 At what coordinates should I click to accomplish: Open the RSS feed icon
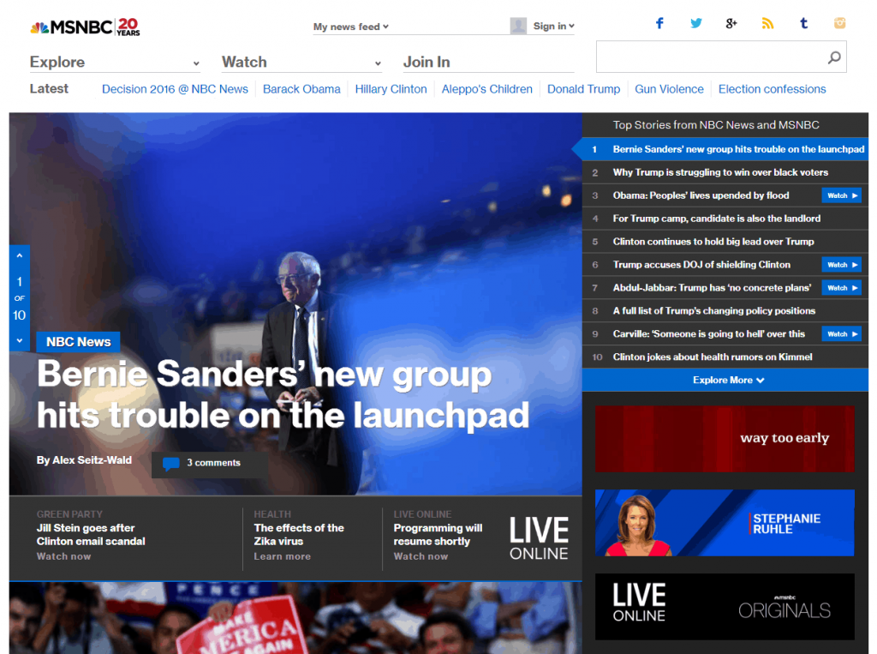pos(767,23)
